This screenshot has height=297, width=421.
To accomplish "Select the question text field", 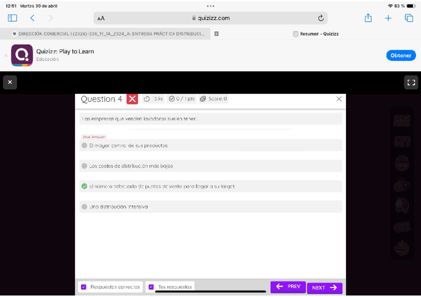I will click(211, 119).
